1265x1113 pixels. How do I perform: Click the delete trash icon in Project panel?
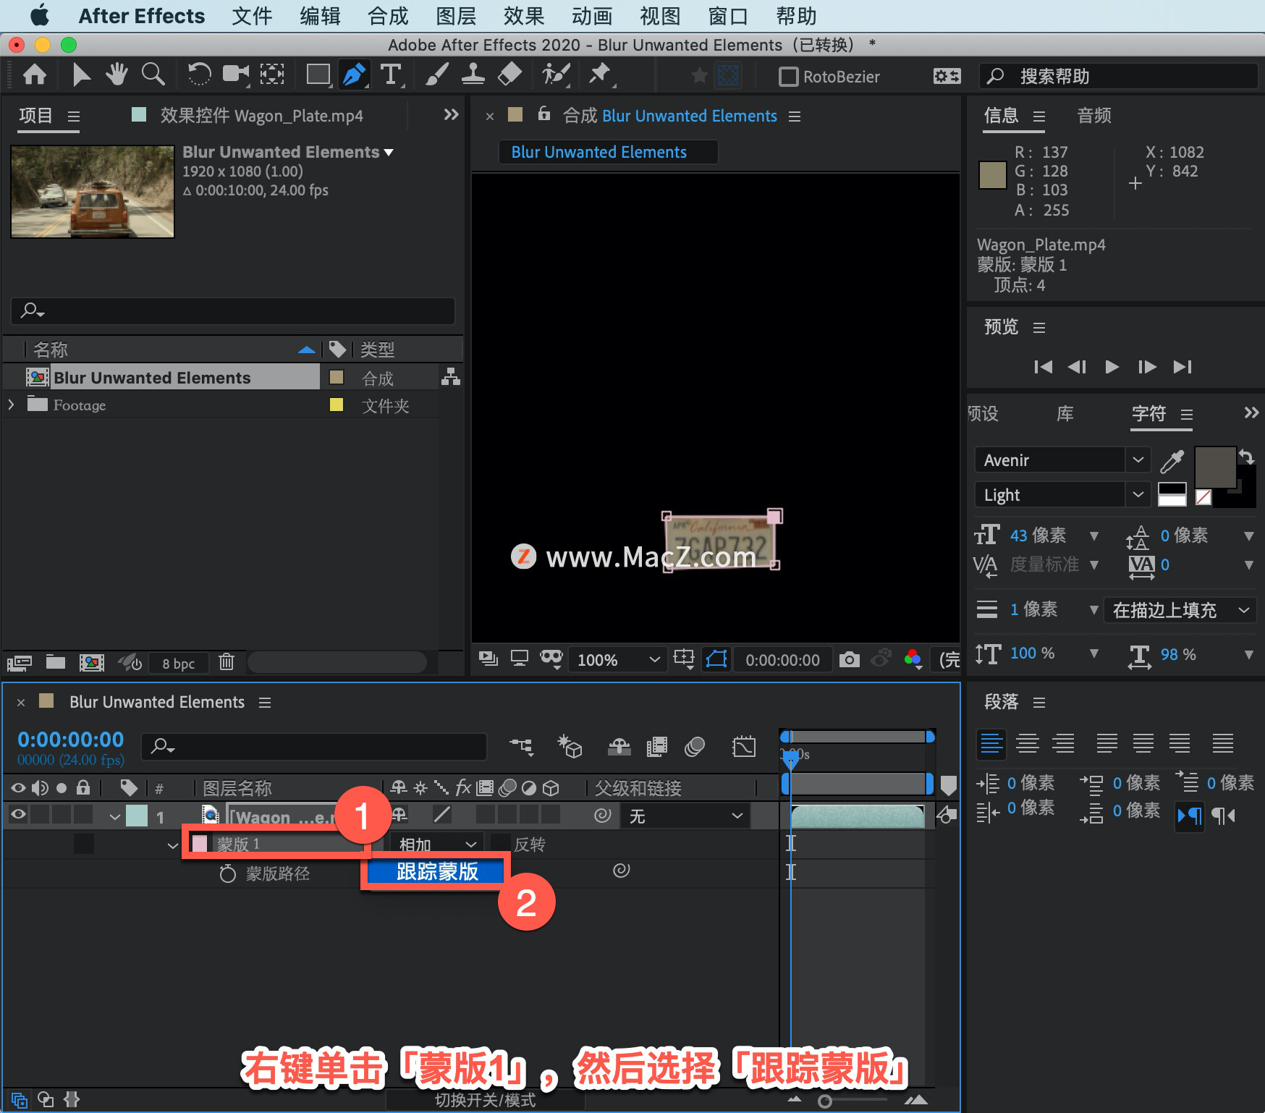(227, 661)
